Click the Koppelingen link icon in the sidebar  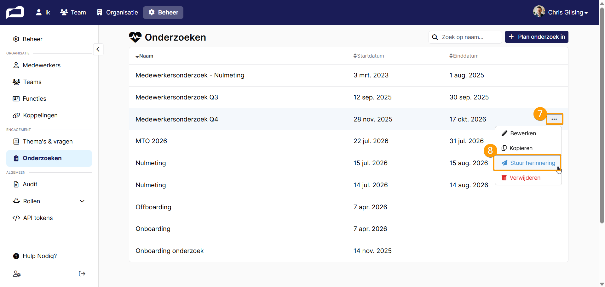coord(16,115)
